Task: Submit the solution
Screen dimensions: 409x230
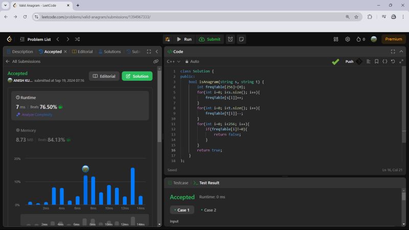Action: point(210,39)
